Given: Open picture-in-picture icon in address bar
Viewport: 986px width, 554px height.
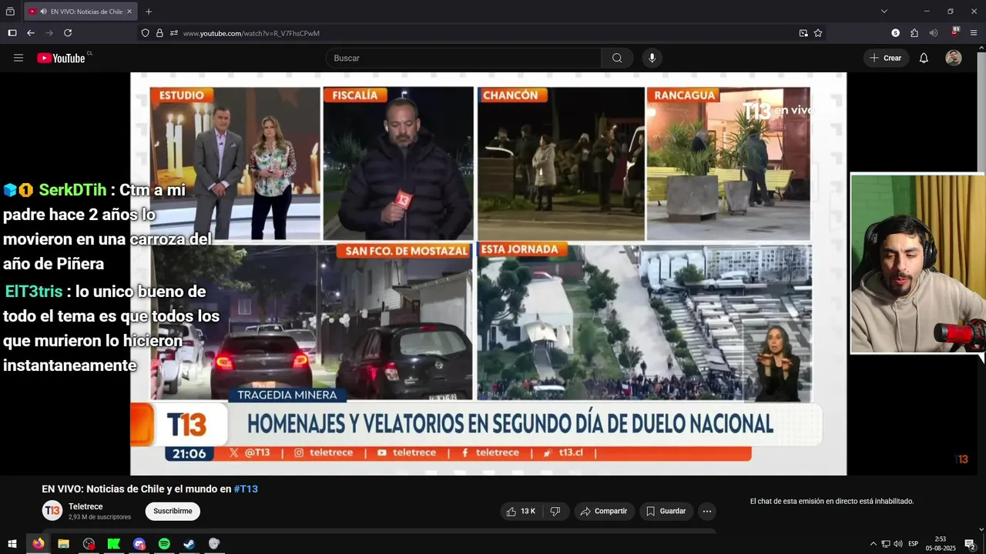Looking at the screenshot, I should tap(803, 33).
